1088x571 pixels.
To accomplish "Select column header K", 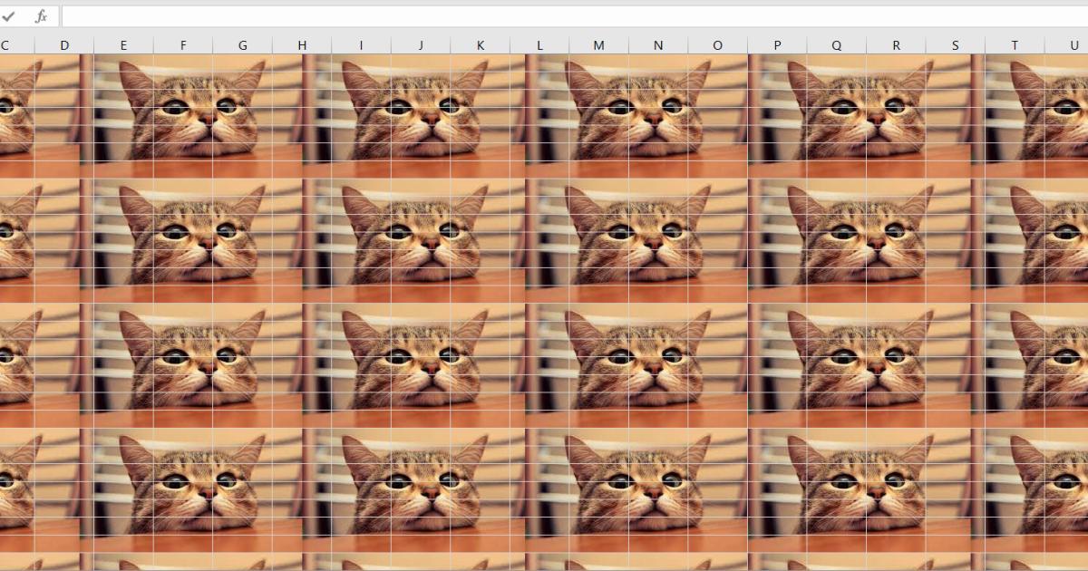I will point(481,43).
